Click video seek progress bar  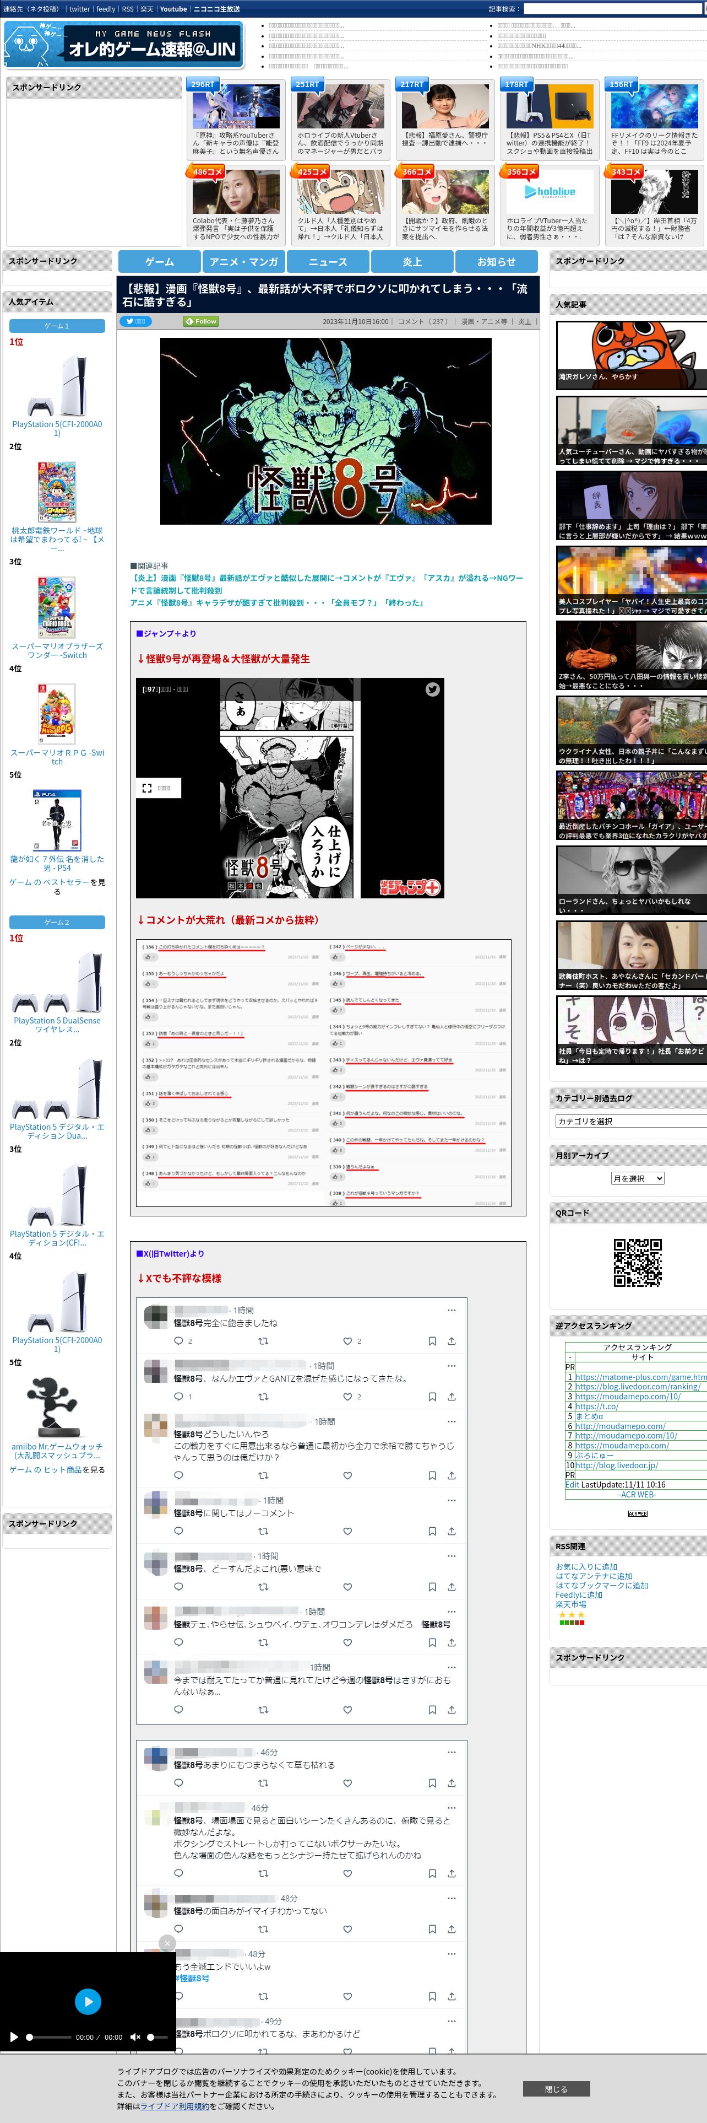[x=50, y=2036]
